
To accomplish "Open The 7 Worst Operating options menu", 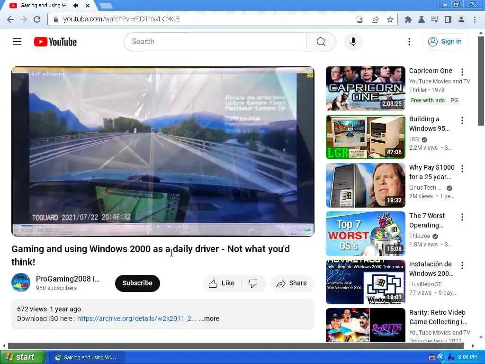I will click(x=462, y=217).
